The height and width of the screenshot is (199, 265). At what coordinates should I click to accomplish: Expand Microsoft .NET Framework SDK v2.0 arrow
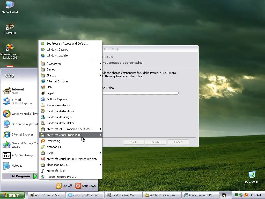[x=101, y=129]
